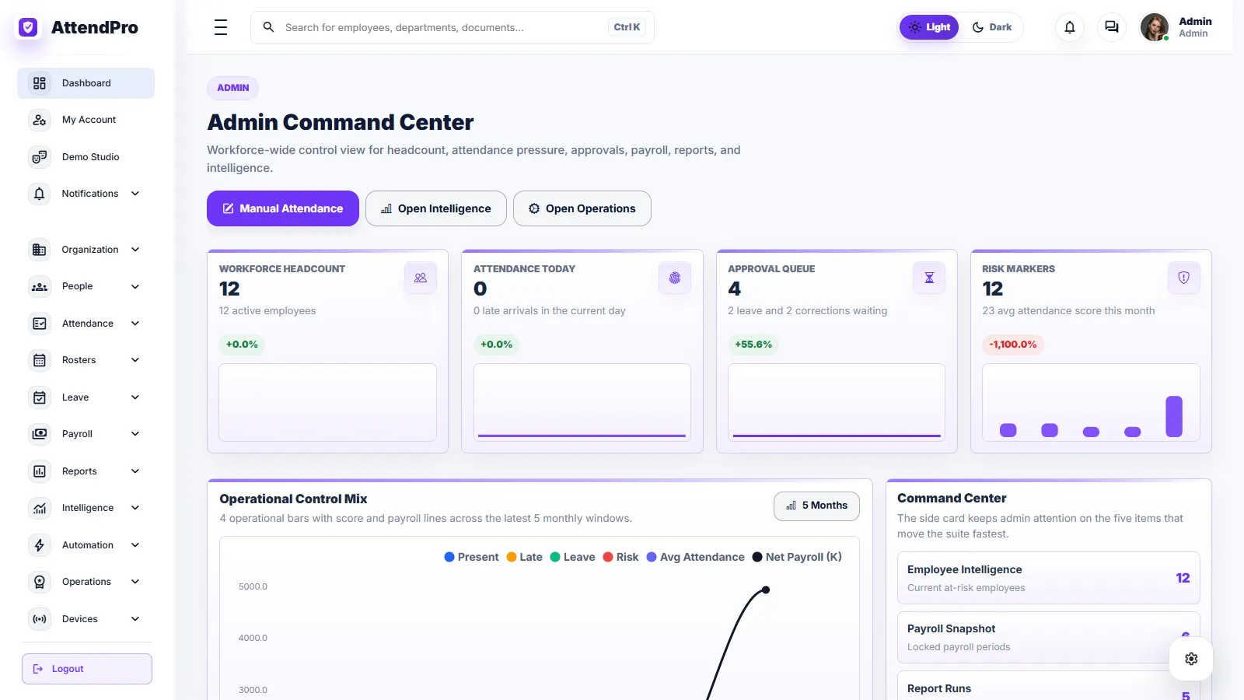Click the Approval Queue hourglass icon
Image resolution: width=1244 pixels, height=700 pixels.
tap(929, 278)
